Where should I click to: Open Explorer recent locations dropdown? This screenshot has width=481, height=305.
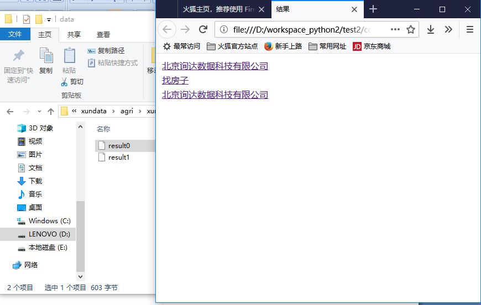pyautogui.click(x=39, y=112)
